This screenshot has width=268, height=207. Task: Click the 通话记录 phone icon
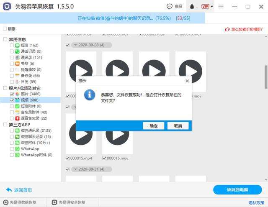(17, 51)
